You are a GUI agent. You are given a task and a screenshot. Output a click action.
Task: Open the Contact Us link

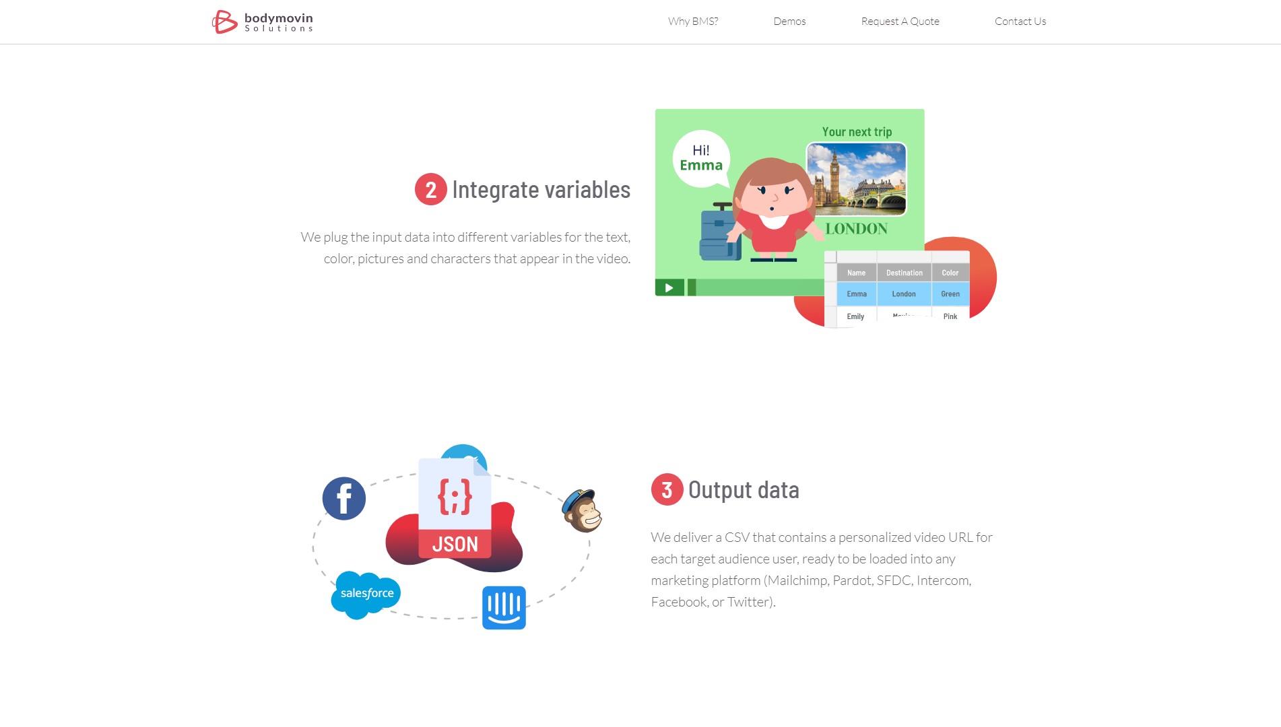point(1020,22)
